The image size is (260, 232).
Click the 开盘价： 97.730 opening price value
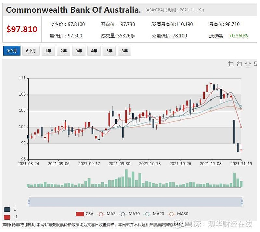[x=118, y=24]
